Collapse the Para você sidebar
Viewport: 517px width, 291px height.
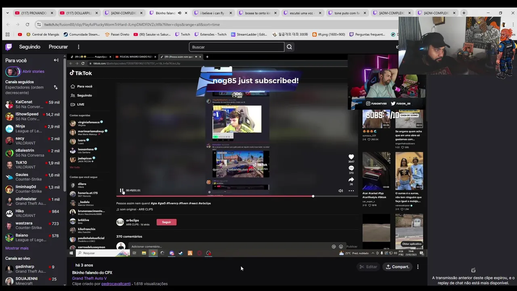pos(56,60)
